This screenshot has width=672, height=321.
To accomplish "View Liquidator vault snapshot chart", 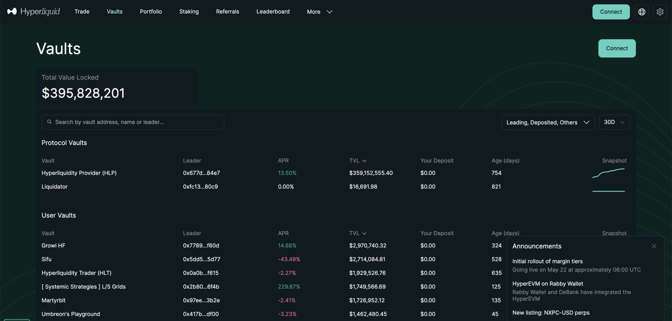I will [608, 191].
